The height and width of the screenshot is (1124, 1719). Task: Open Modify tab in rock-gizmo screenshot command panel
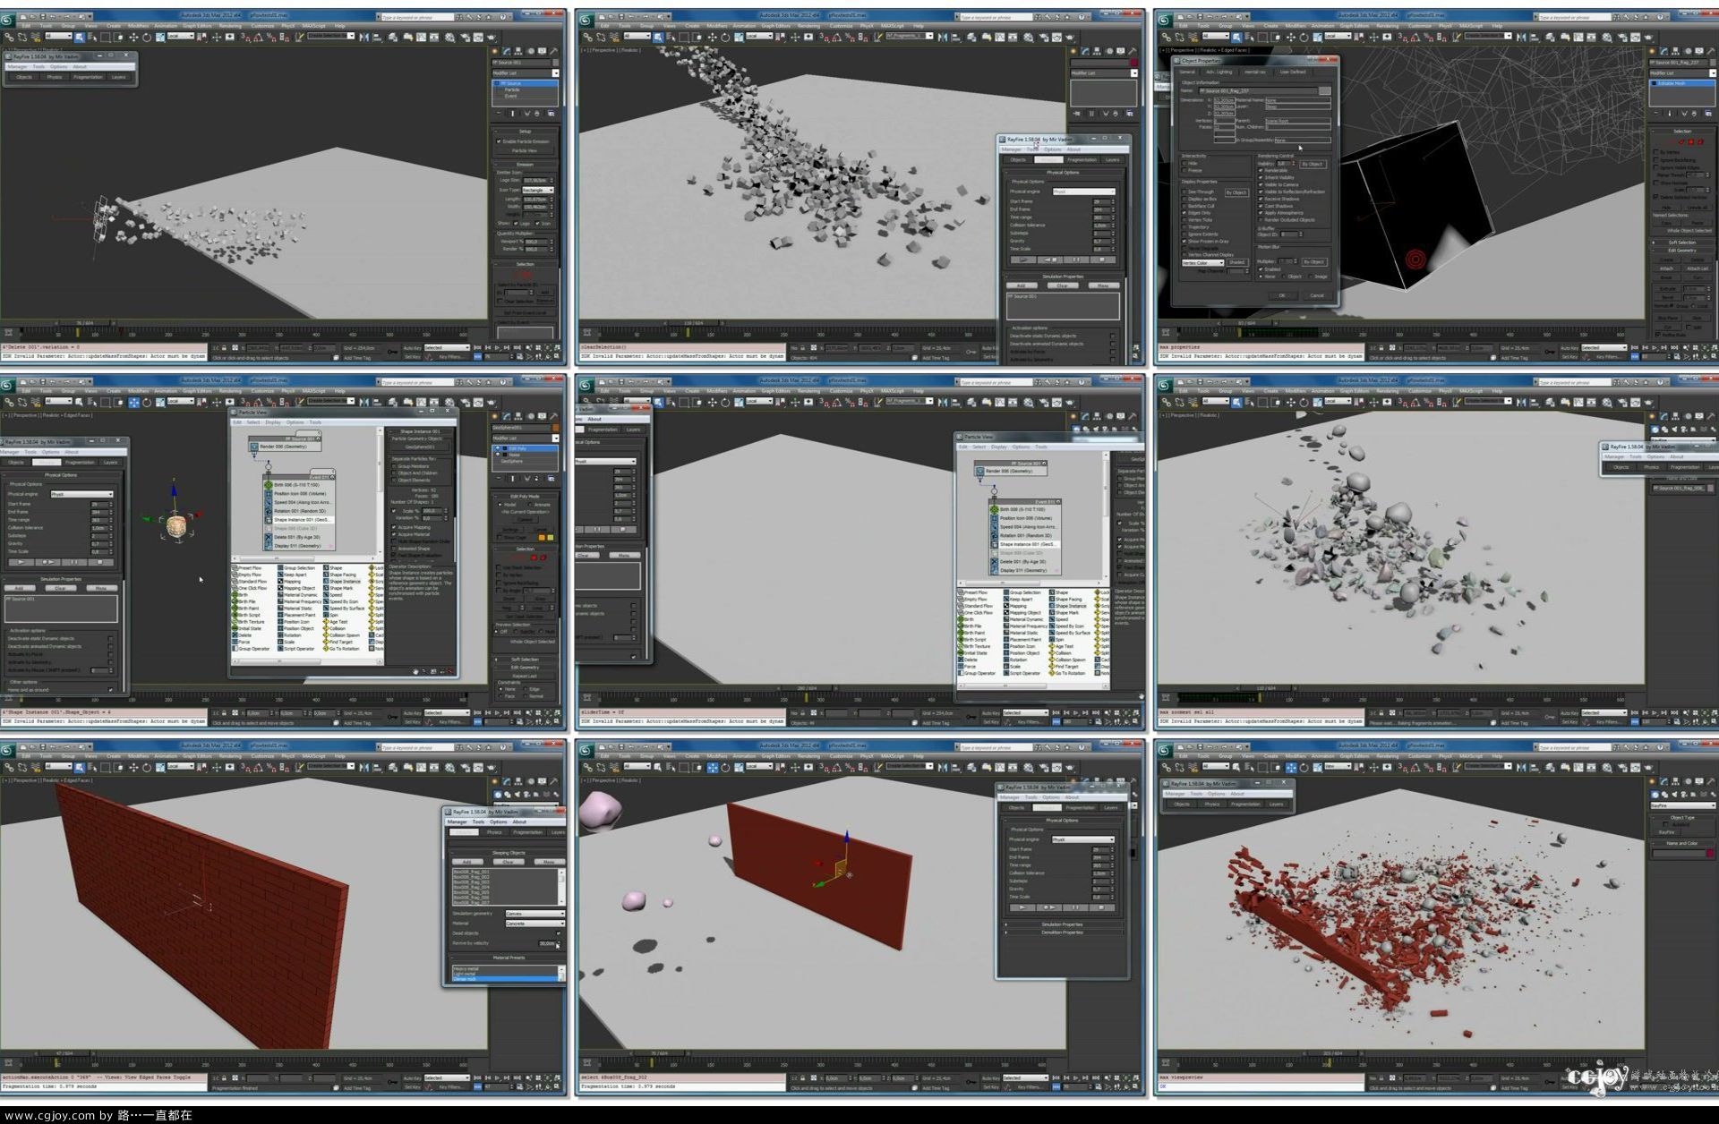pos(506,416)
